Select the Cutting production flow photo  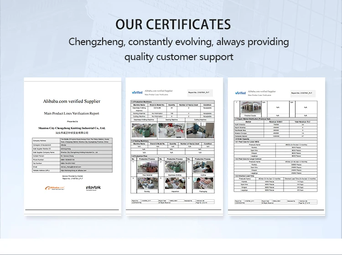tap(204, 167)
